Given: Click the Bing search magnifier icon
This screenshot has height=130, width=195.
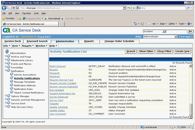Looking at the screenshot, I should click(x=188, y=8).
